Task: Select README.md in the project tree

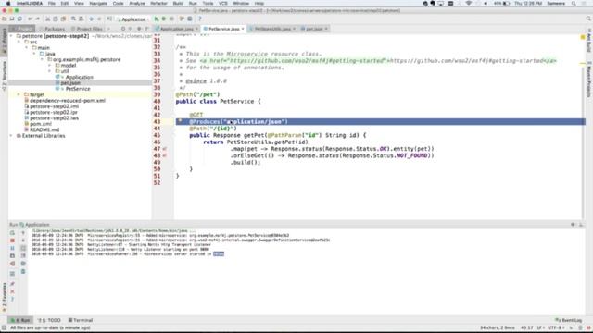Action: coord(44,129)
